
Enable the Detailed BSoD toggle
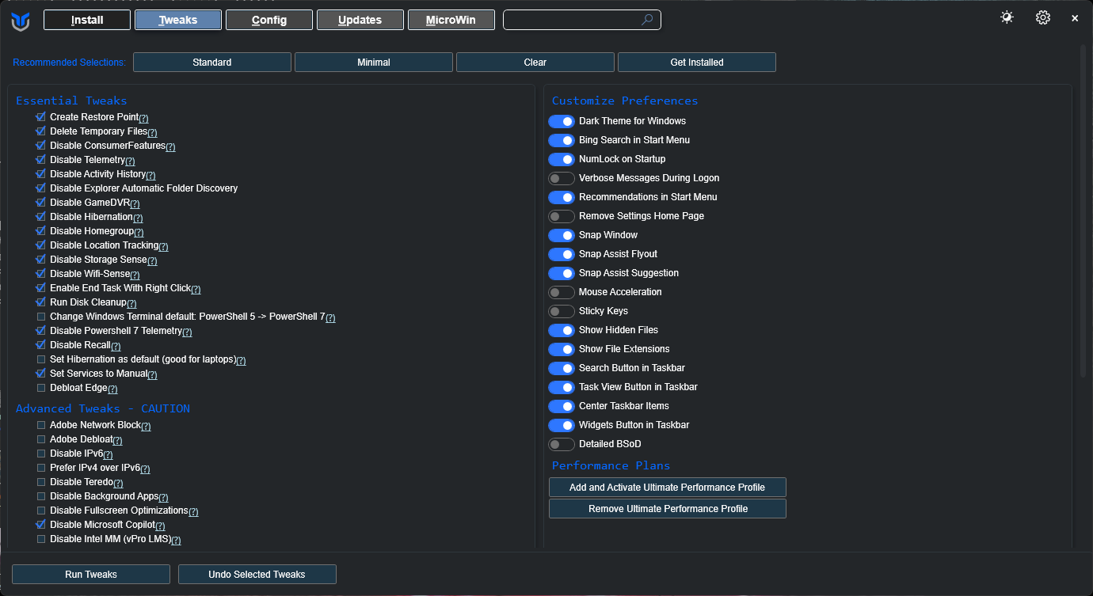[562, 444]
